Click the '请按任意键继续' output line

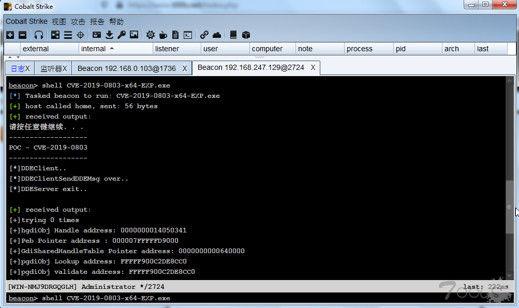coord(46,127)
